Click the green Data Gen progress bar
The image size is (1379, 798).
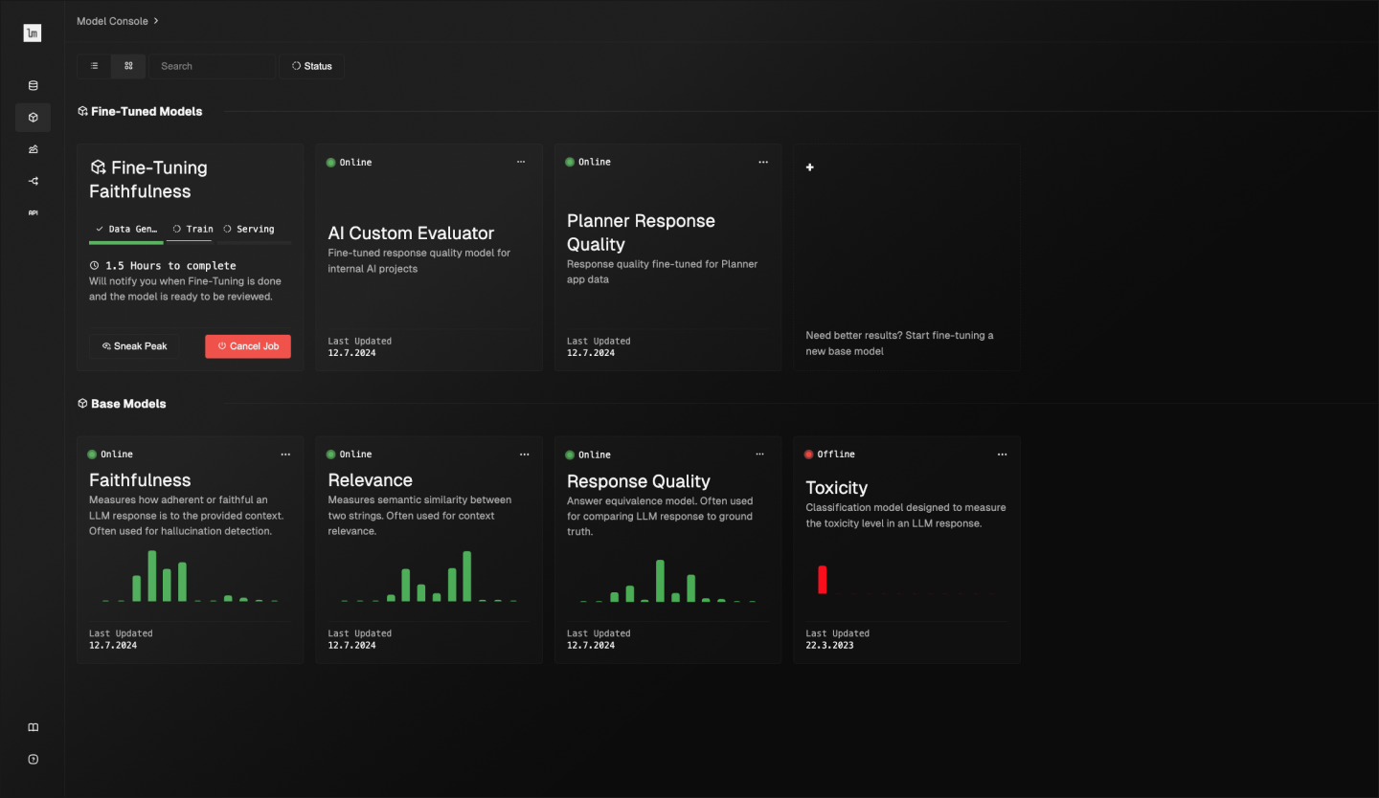(x=126, y=243)
